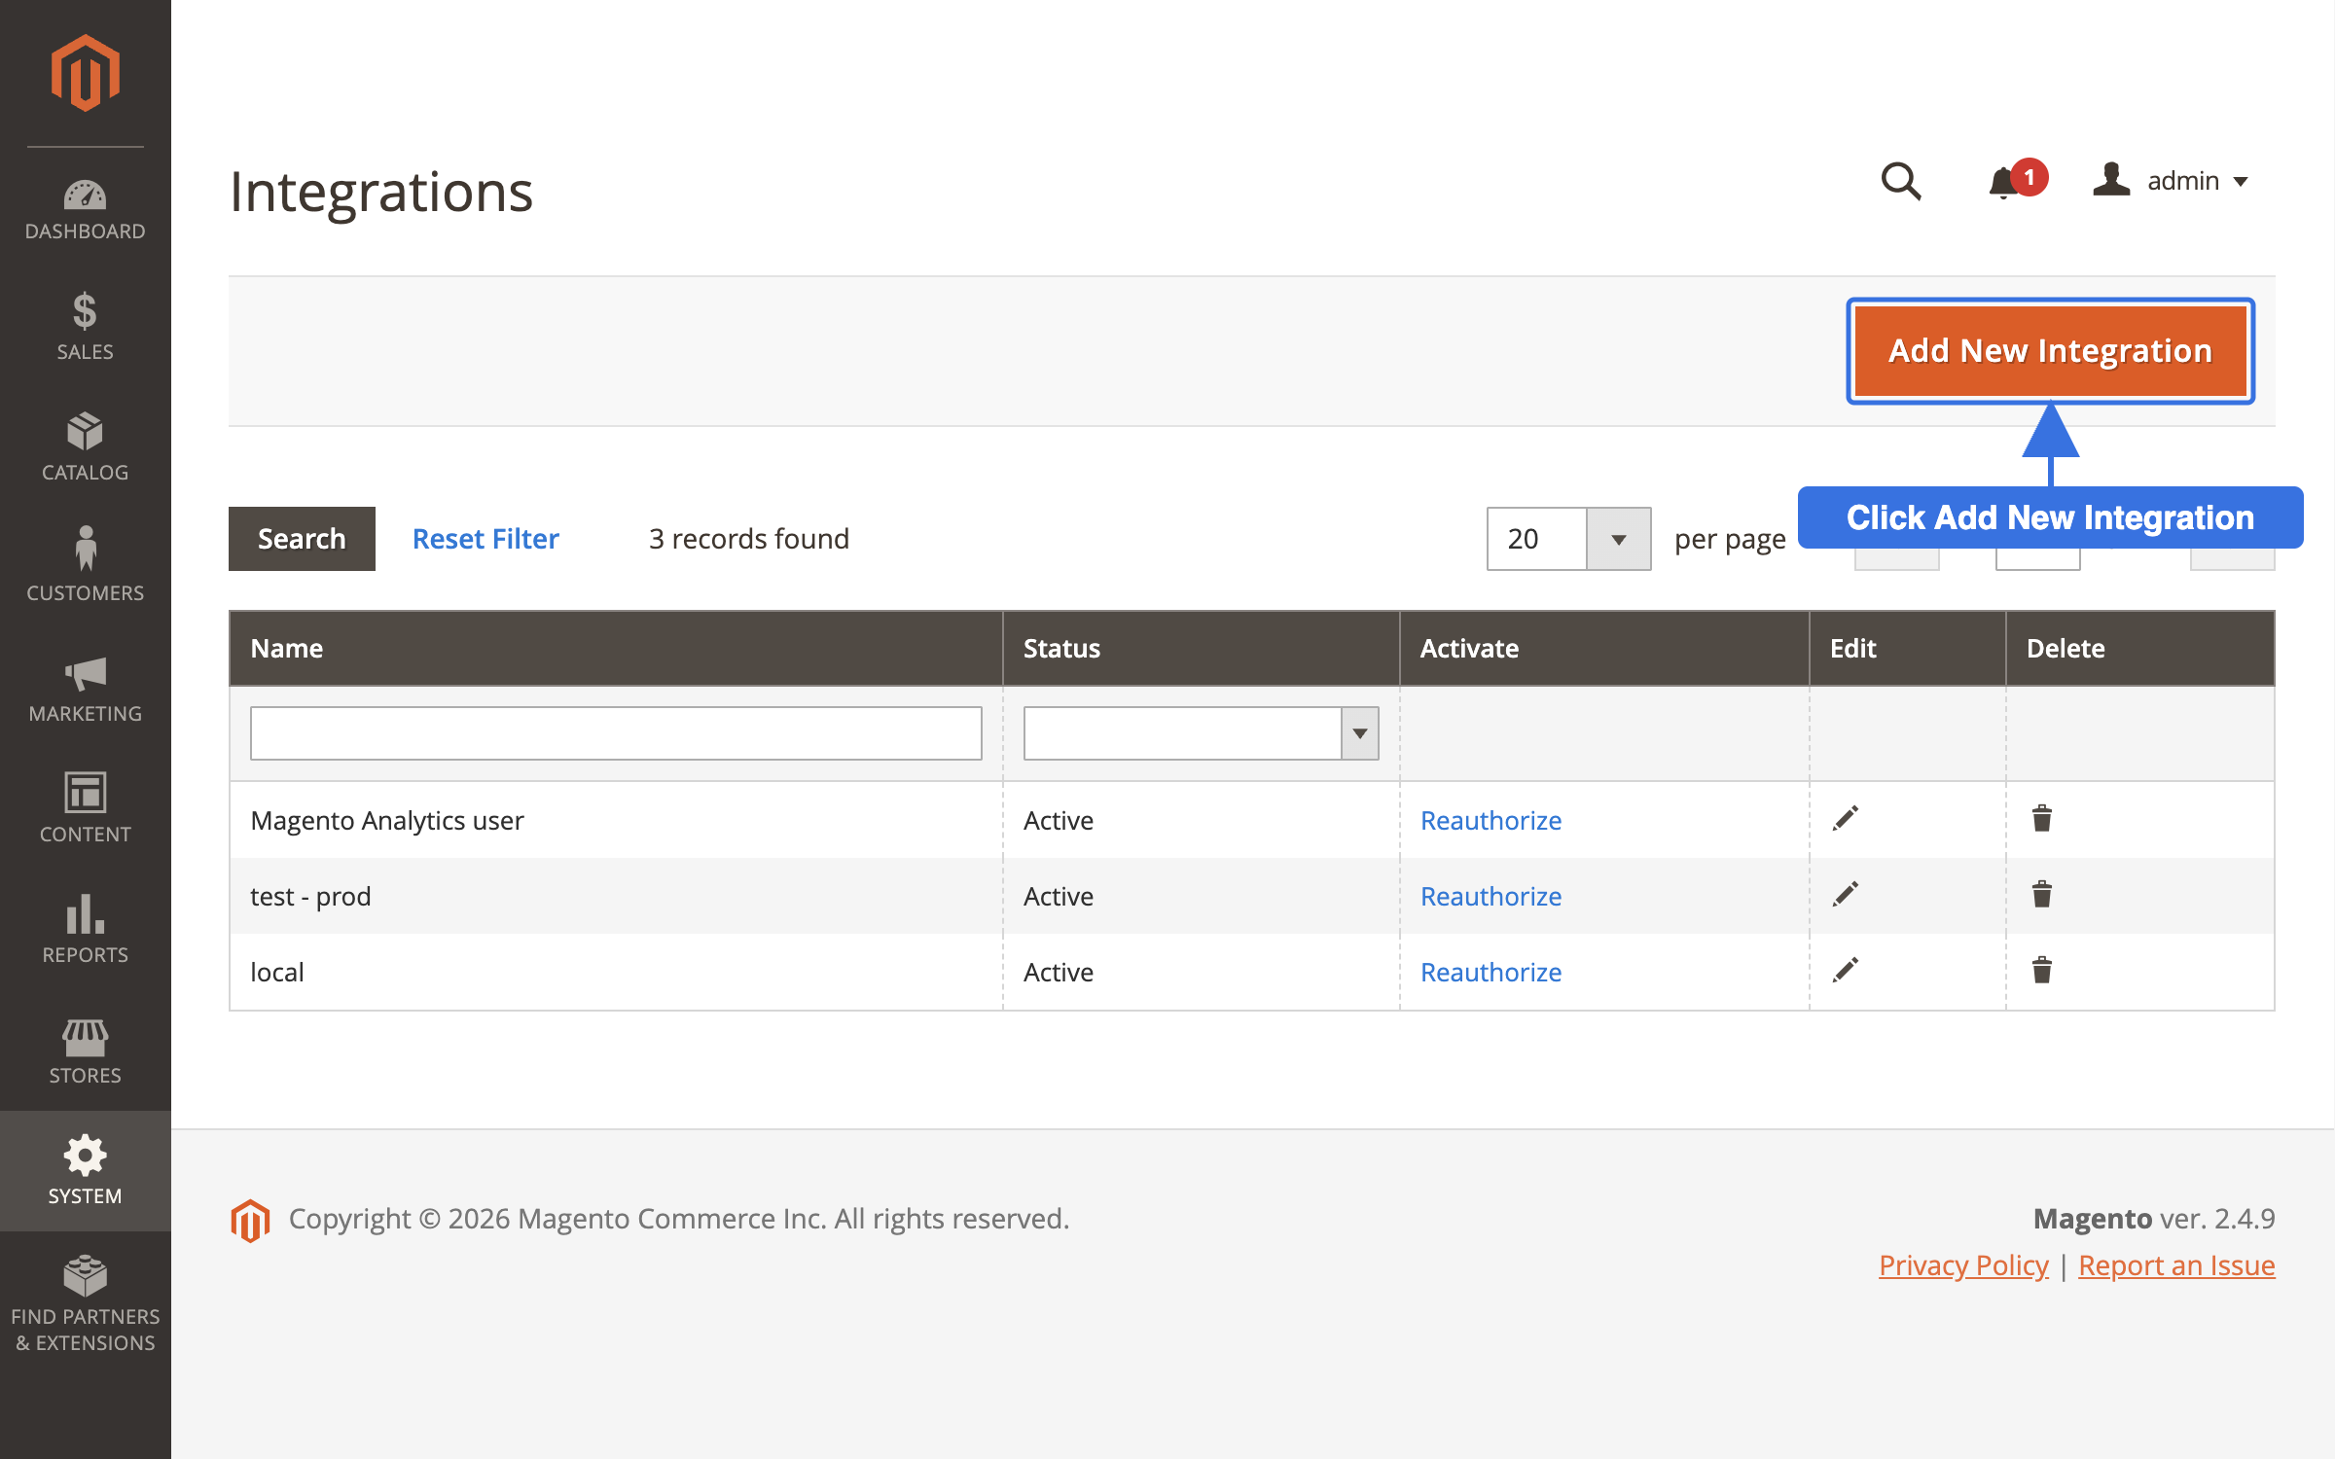
Task: Click Add New Integration button
Action: tap(2051, 350)
